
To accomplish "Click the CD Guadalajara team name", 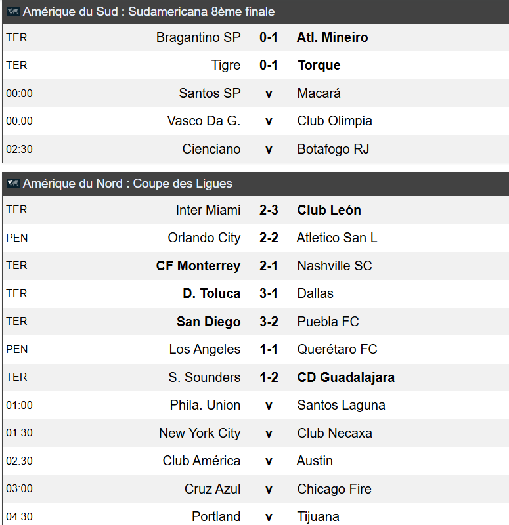I will [346, 377].
